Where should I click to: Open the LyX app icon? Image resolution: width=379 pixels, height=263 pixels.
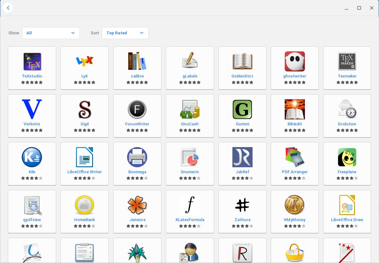pyautogui.click(x=85, y=61)
